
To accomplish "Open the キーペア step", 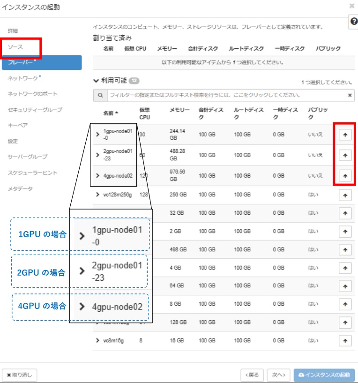I will 18,125.
